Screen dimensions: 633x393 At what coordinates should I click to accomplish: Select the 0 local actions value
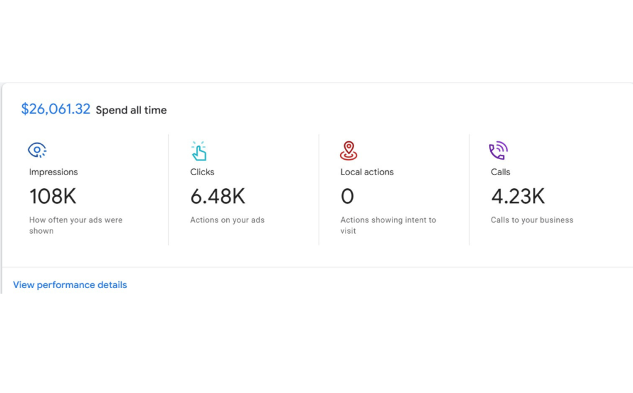[347, 196]
